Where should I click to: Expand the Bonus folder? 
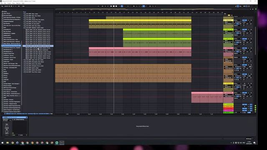(x=23, y=17)
